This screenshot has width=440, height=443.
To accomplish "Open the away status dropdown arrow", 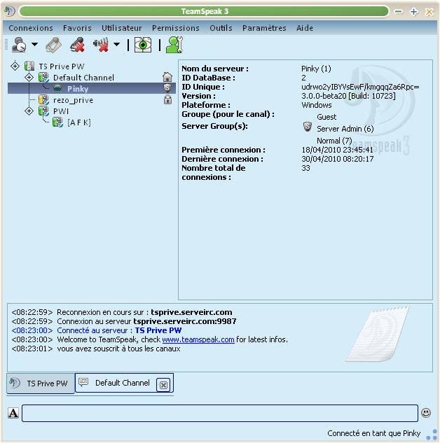I will point(34,45).
